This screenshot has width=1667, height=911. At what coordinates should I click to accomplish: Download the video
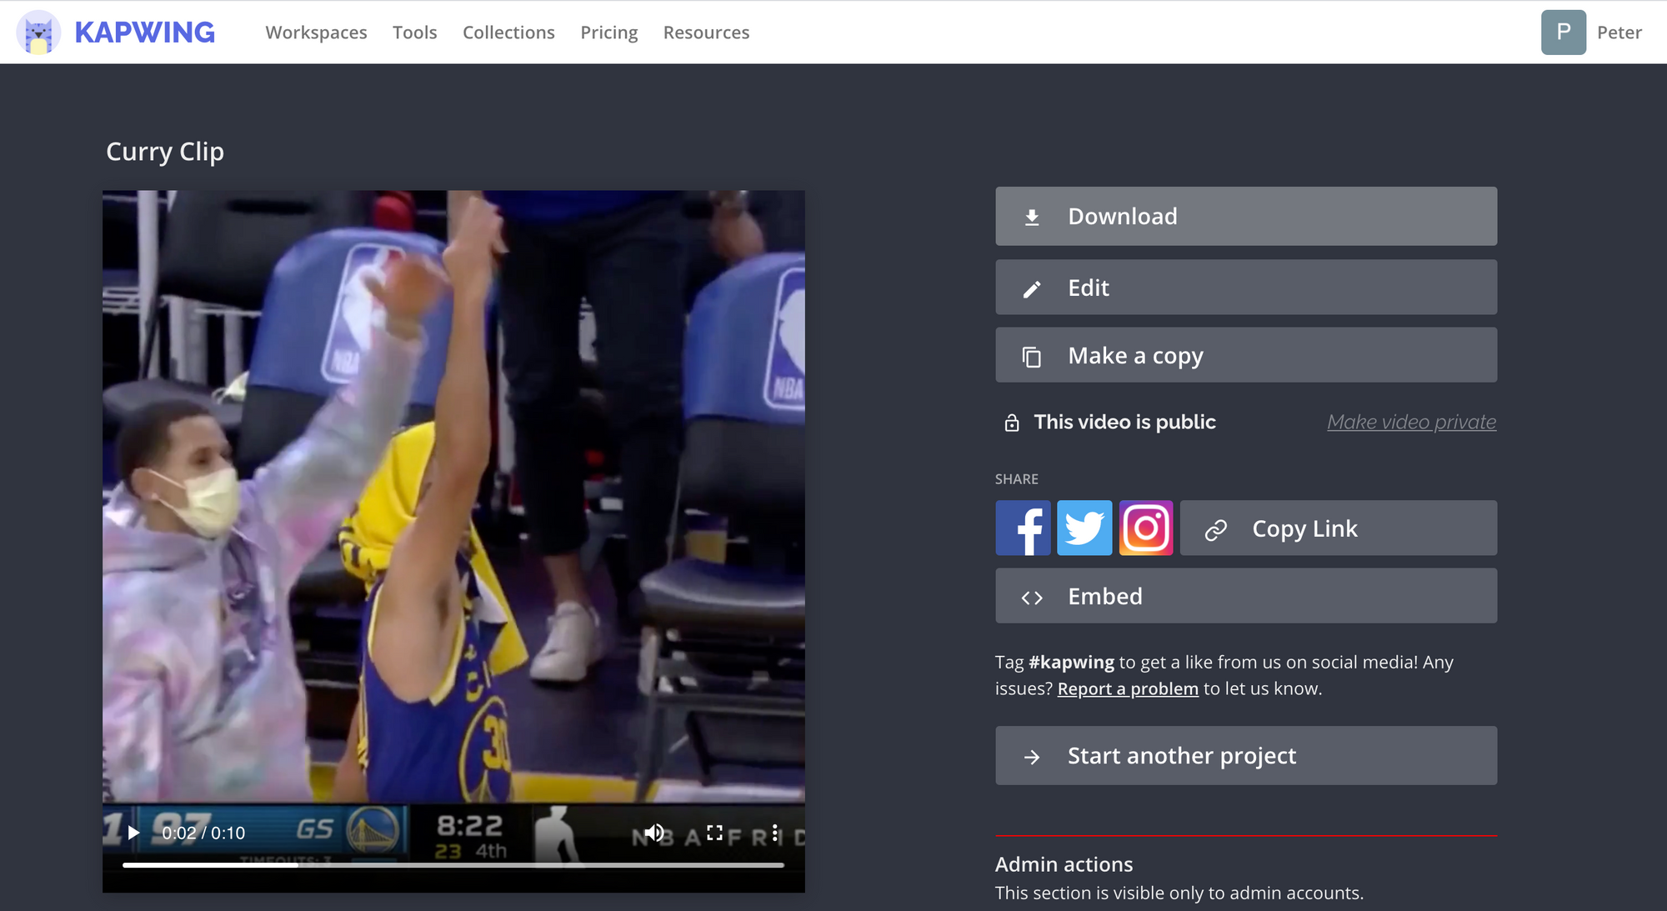[x=1245, y=216]
